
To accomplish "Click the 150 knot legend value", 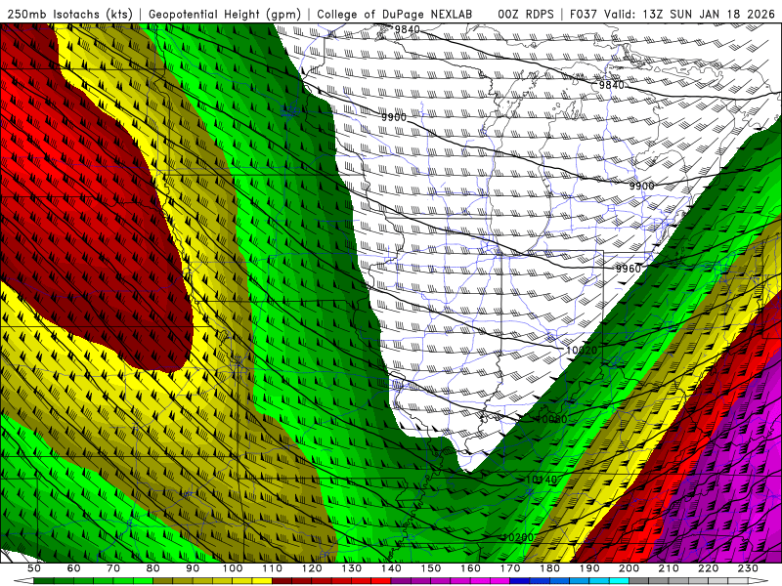I will coord(430,568).
